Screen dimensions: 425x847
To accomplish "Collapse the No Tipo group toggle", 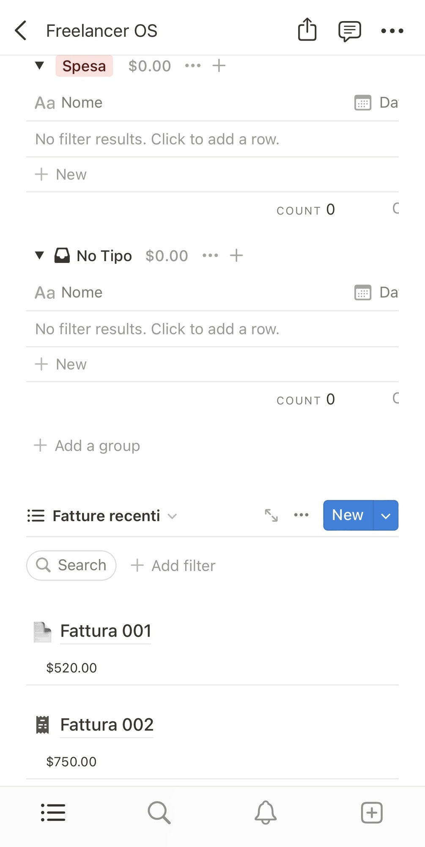I will tap(40, 255).
